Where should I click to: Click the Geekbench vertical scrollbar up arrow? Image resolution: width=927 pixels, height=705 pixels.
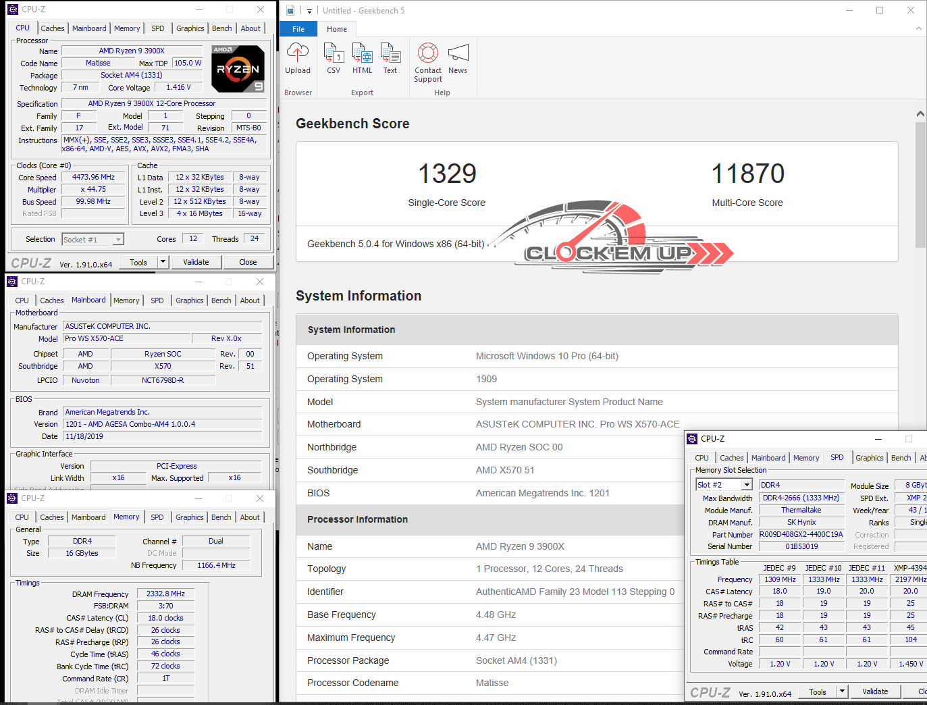point(920,114)
